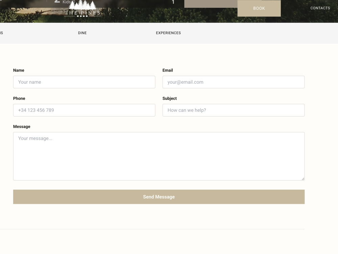Image resolution: width=338 pixels, height=254 pixels.
Task: Click into the Phone number field
Action: click(x=84, y=110)
